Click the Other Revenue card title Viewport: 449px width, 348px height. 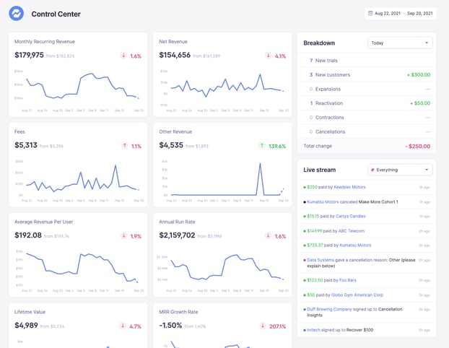(175, 131)
